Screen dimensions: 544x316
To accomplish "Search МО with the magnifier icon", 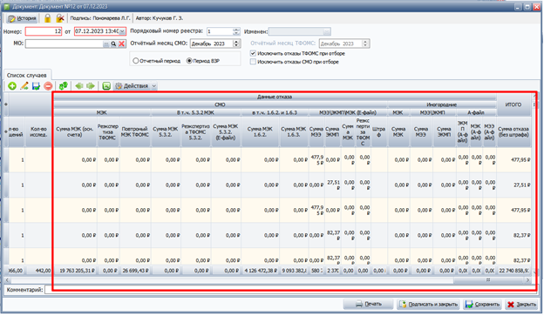I will point(113,44).
